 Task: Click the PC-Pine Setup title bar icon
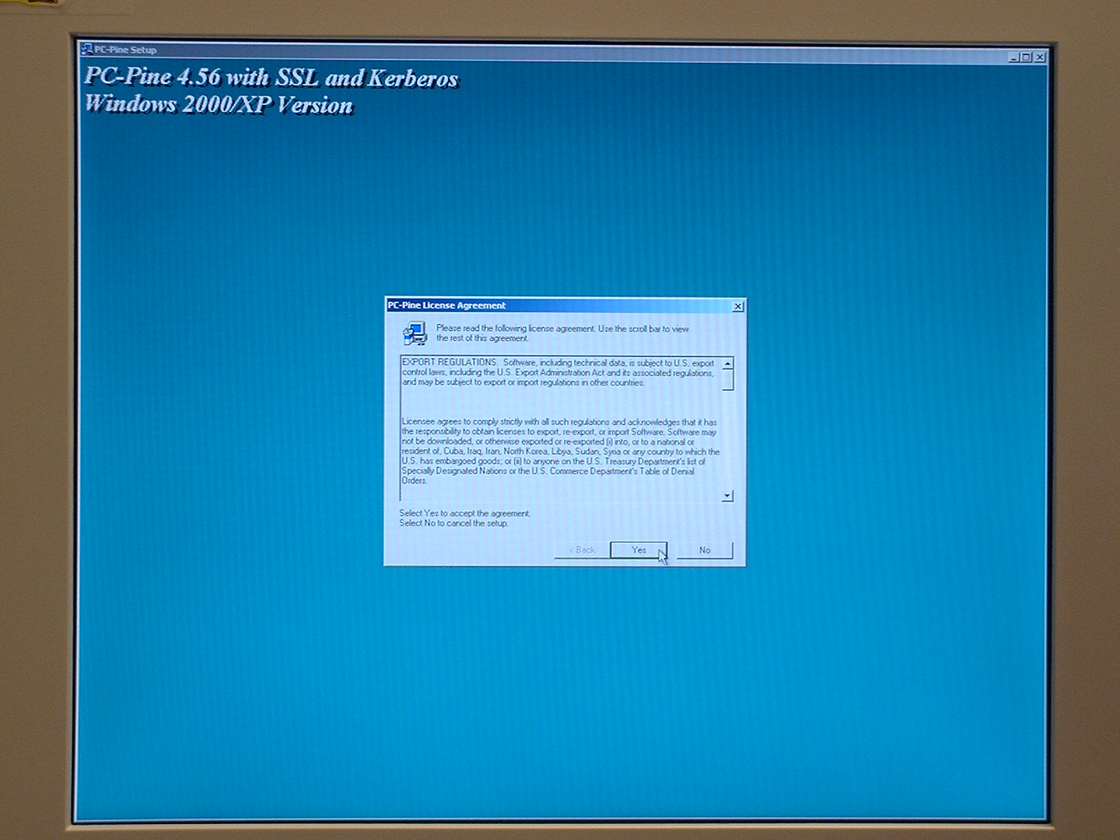[87, 50]
